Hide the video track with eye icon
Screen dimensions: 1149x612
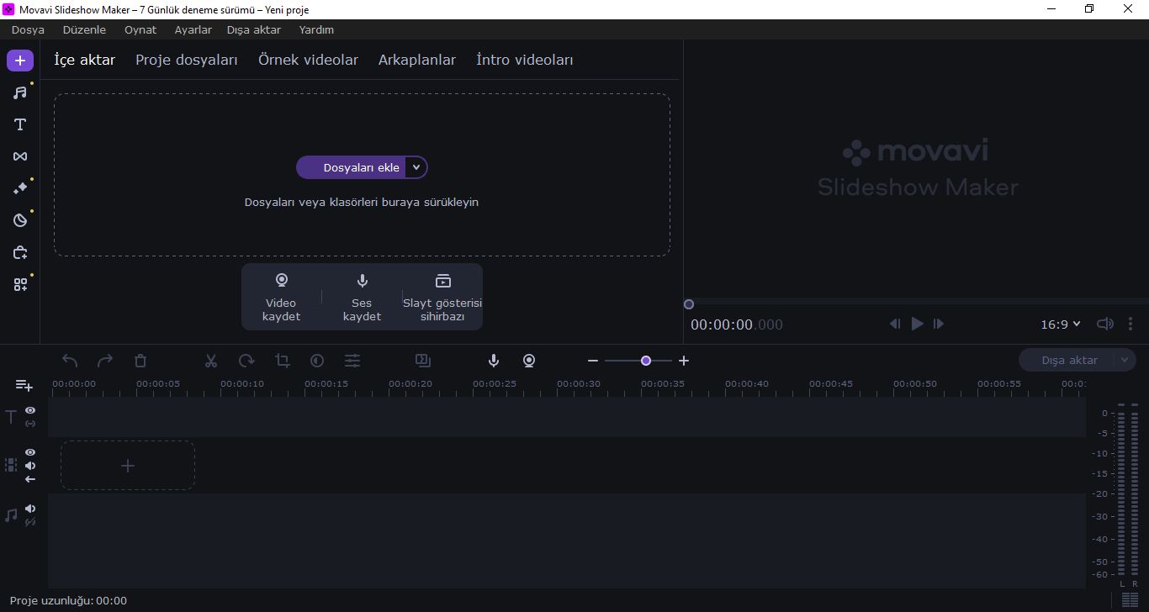click(30, 452)
